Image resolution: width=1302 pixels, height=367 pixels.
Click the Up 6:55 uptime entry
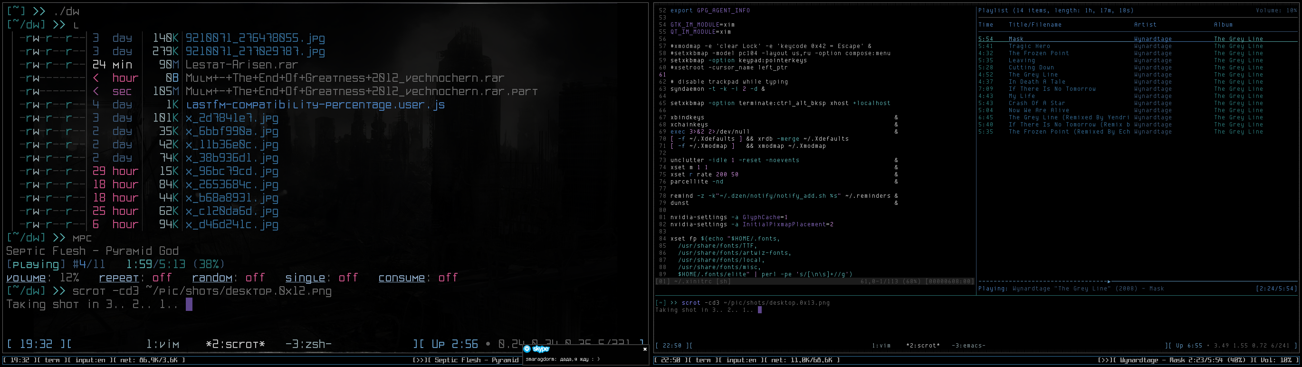(1189, 346)
